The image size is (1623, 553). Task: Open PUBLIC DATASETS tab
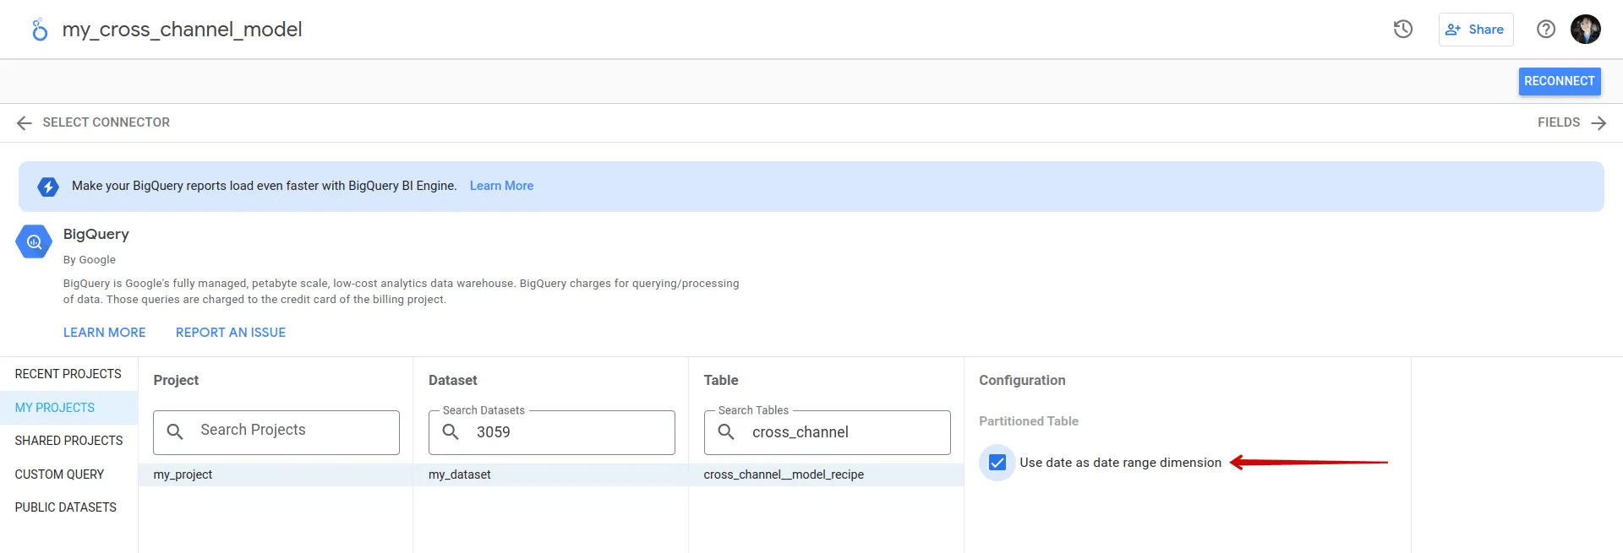click(68, 507)
